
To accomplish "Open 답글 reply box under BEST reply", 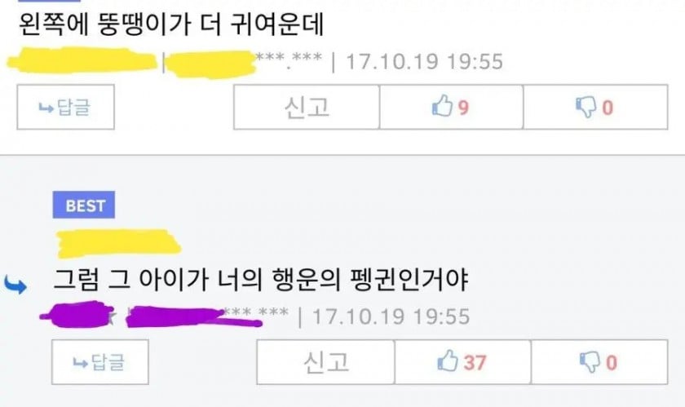I will (x=100, y=362).
